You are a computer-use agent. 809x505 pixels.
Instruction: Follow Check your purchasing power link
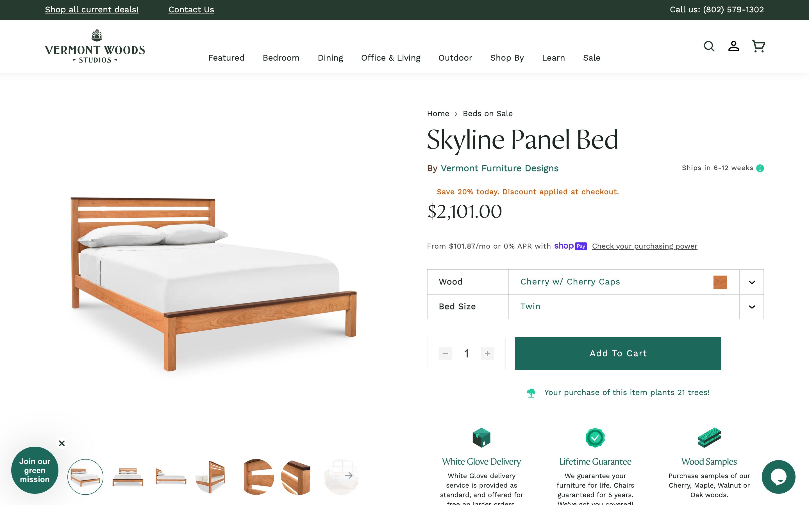tap(644, 246)
